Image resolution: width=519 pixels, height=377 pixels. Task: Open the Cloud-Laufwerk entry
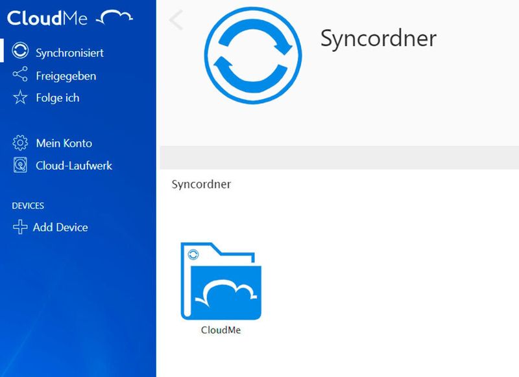(74, 166)
